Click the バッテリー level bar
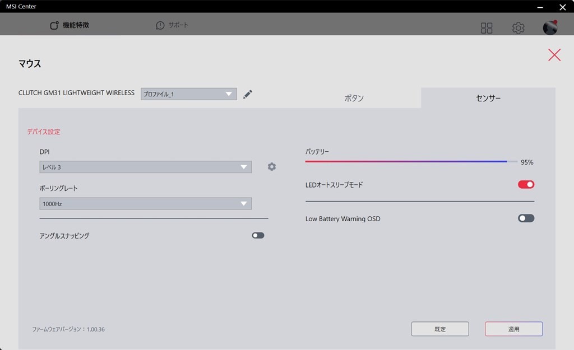 click(411, 161)
